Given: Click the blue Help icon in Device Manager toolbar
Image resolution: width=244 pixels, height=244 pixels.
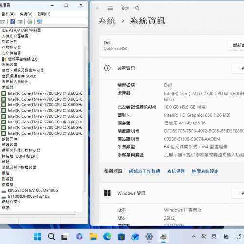Looking at the screenshot, I should pyautogui.click(x=12, y=21).
